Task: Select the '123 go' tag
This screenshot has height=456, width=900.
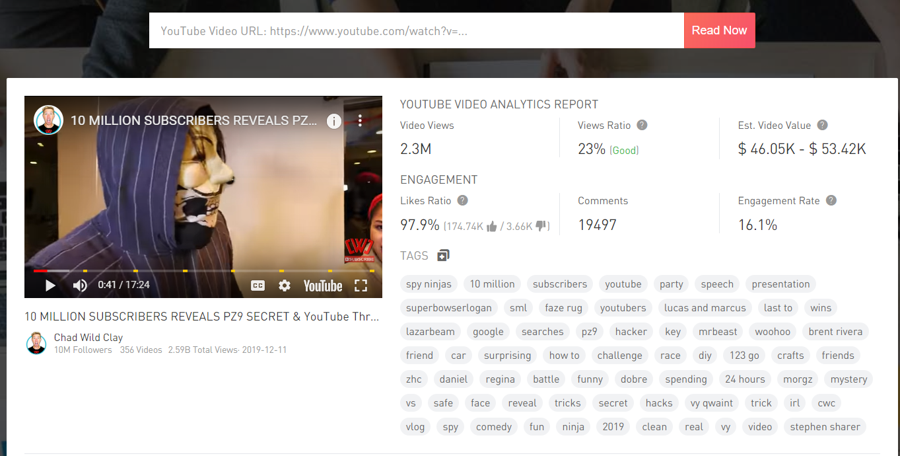Action: (x=745, y=356)
